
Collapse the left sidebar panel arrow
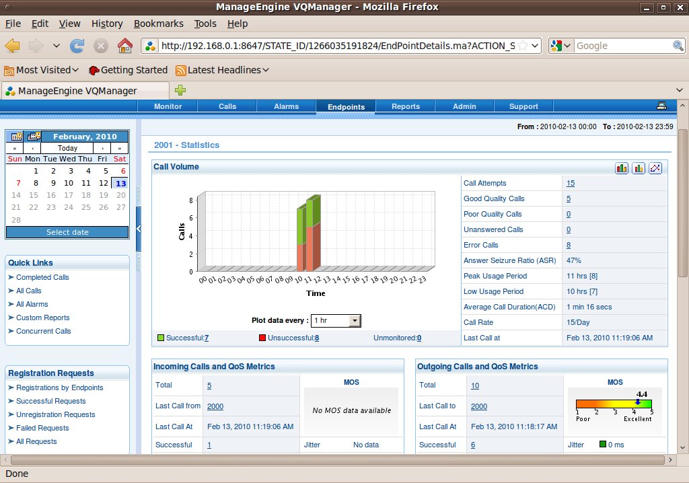tap(139, 229)
